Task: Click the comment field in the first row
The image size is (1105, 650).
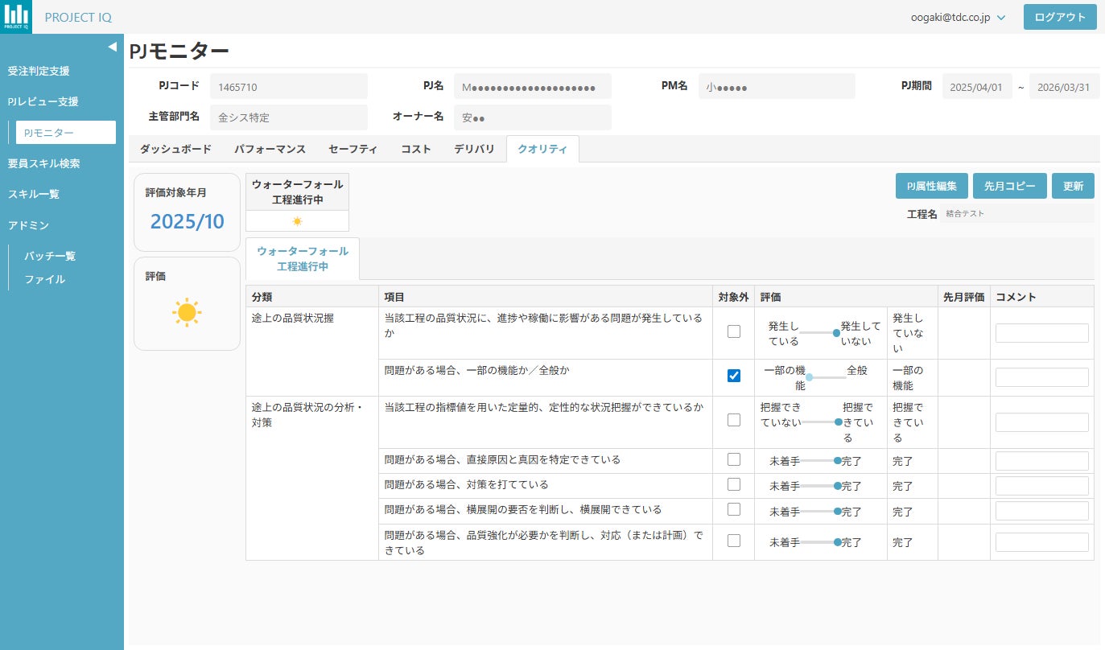Action: pos(1041,333)
